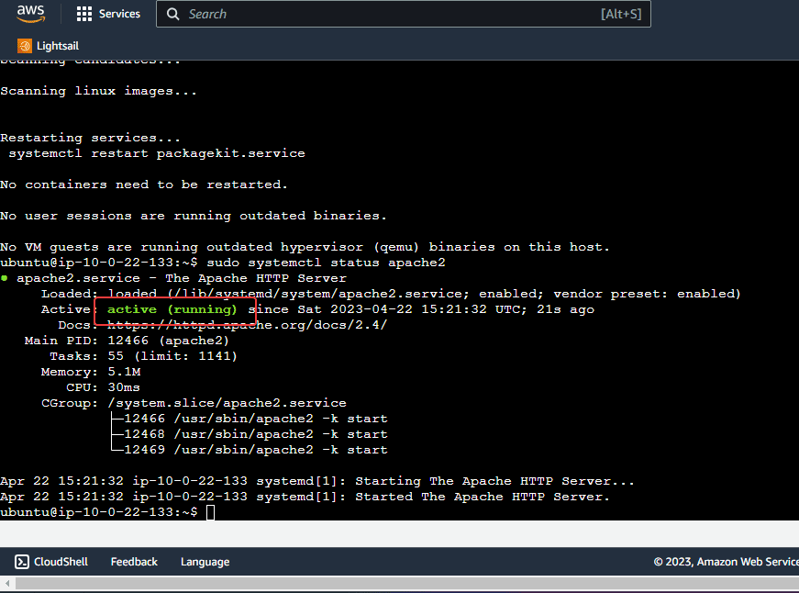This screenshot has height=593, width=799.
Task: Open the Services grid menu
Action: [x=108, y=14]
